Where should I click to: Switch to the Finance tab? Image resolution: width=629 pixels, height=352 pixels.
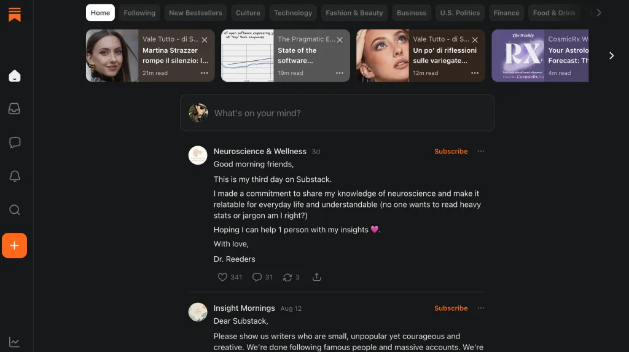(506, 13)
